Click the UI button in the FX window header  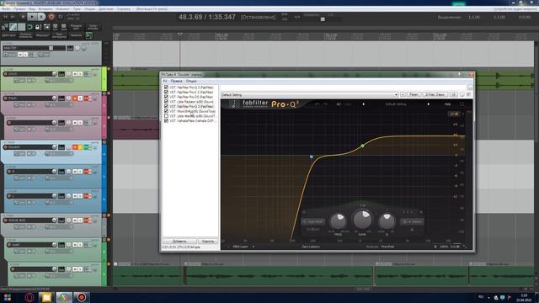(453, 94)
